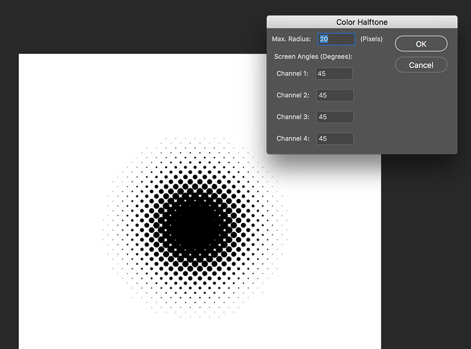This screenshot has height=349, width=471.
Task: Click the Max. Radius label
Action: click(291, 39)
